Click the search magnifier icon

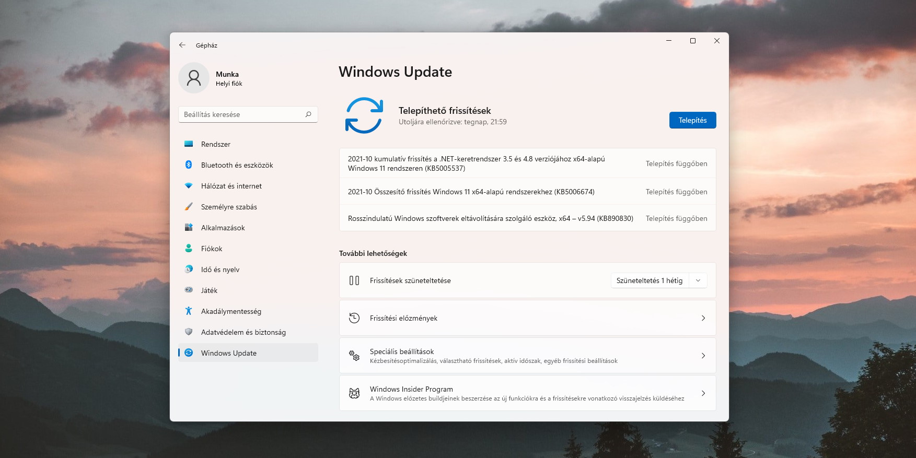(x=308, y=114)
